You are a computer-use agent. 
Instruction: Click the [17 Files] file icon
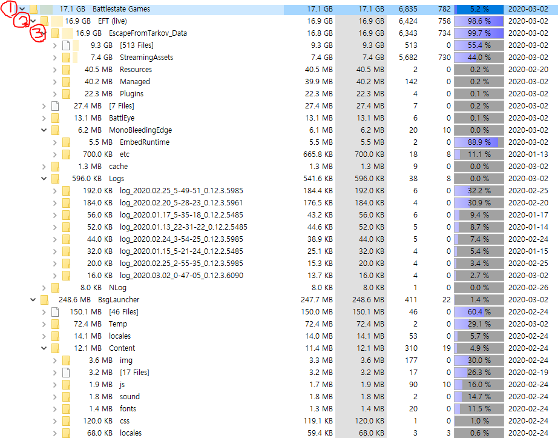[66, 372]
